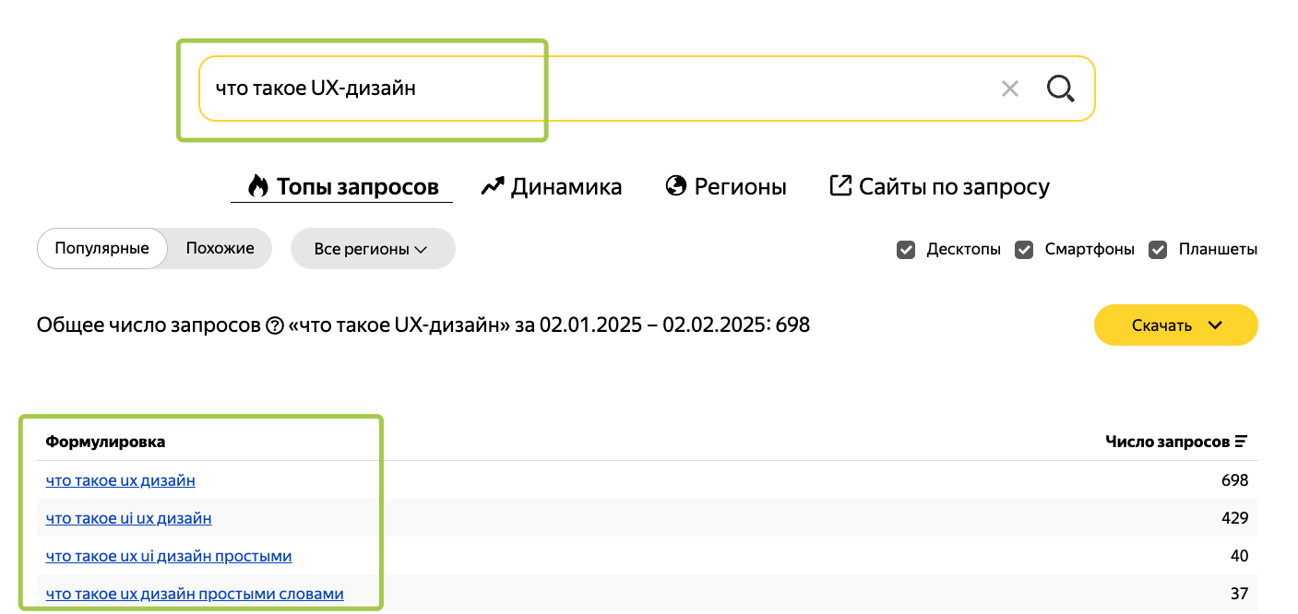Switch to the Регионы tab
The height and width of the screenshot is (614, 1298).
pyautogui.click(x=740, y=187)
